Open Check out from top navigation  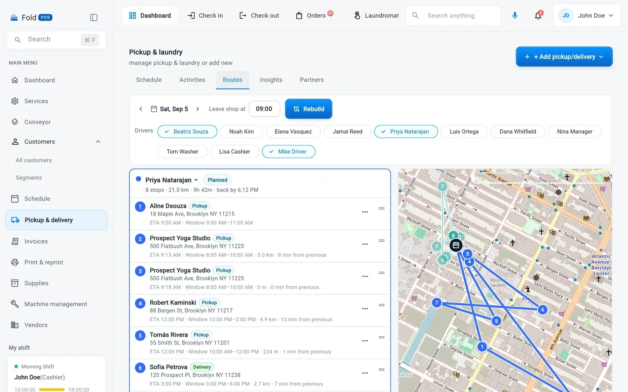point(259,16)
